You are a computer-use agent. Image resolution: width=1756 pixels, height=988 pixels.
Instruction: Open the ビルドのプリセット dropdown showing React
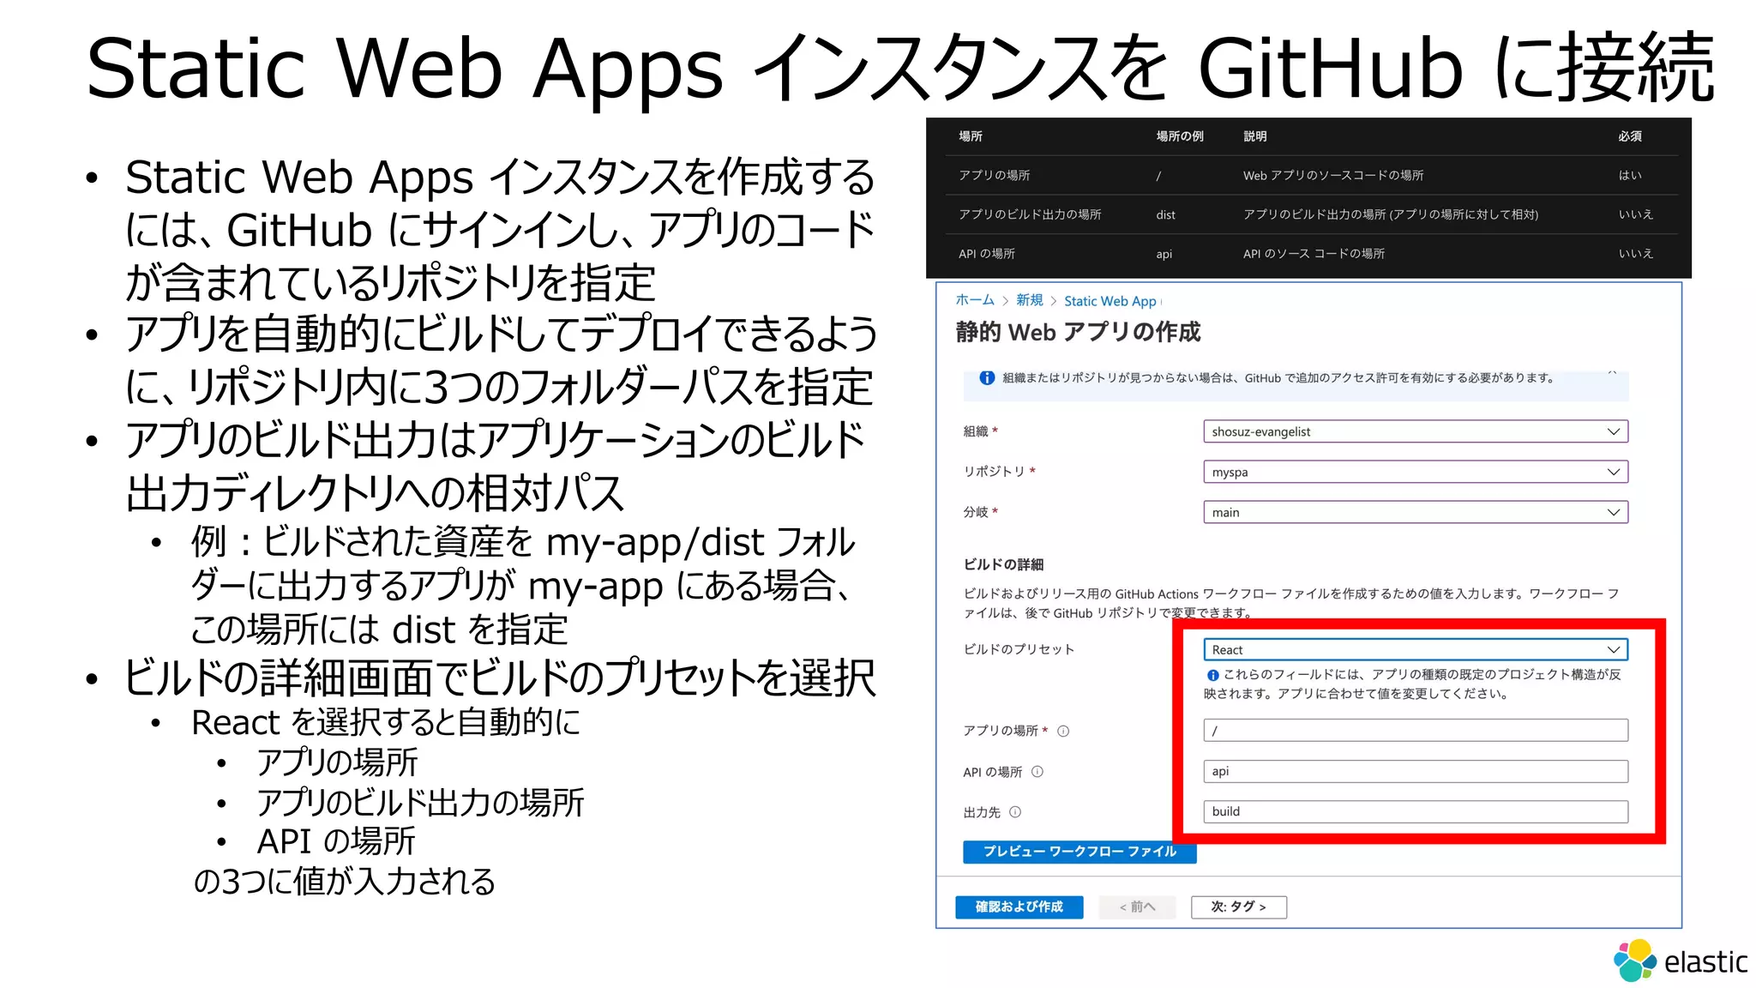1415,649
